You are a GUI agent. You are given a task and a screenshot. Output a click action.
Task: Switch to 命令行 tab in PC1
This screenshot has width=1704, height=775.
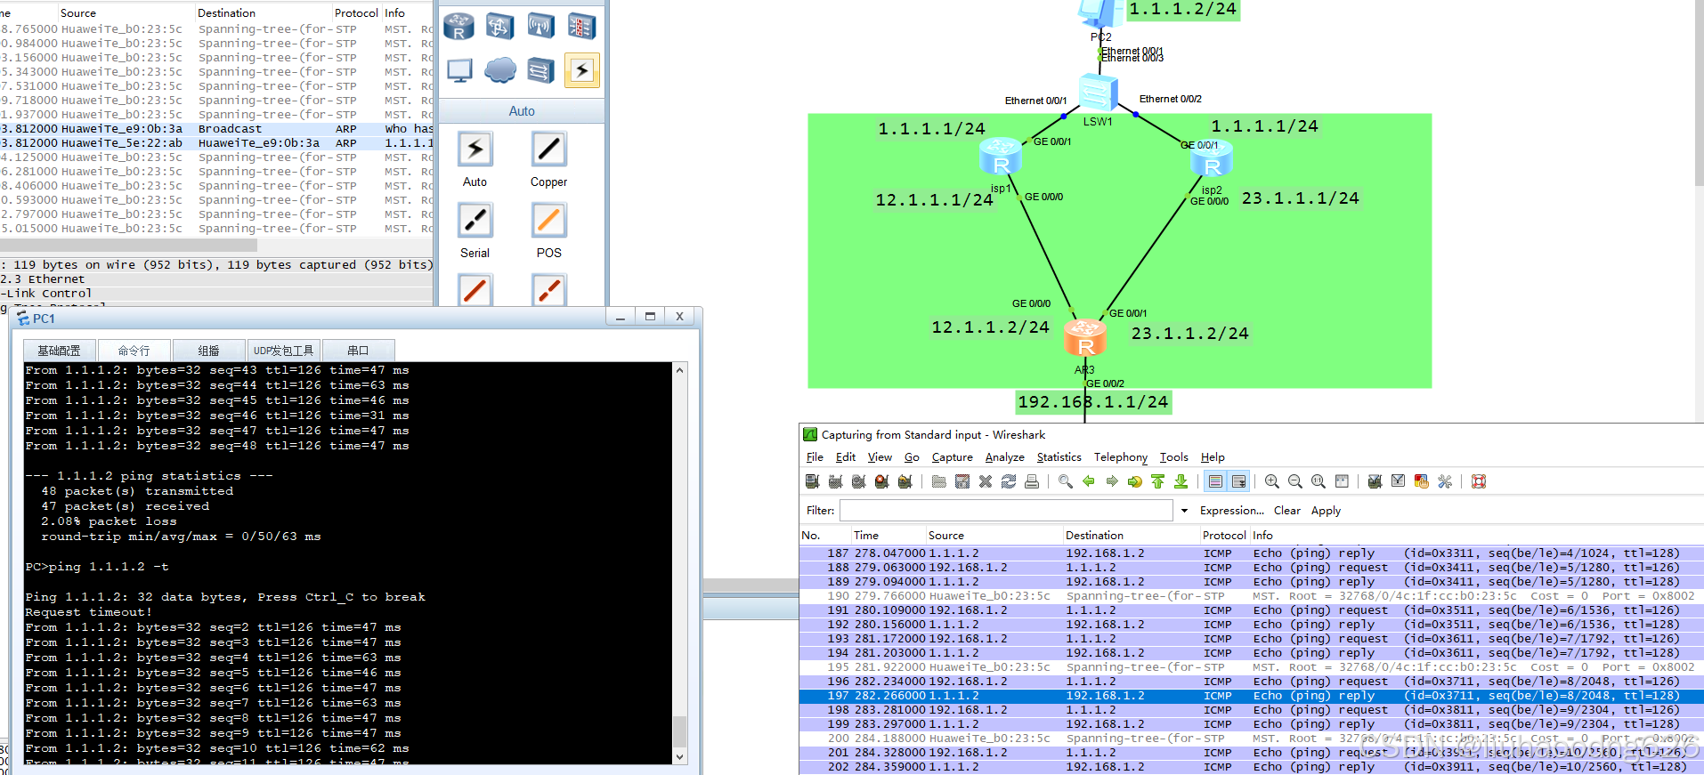click(x=134, y=351)
